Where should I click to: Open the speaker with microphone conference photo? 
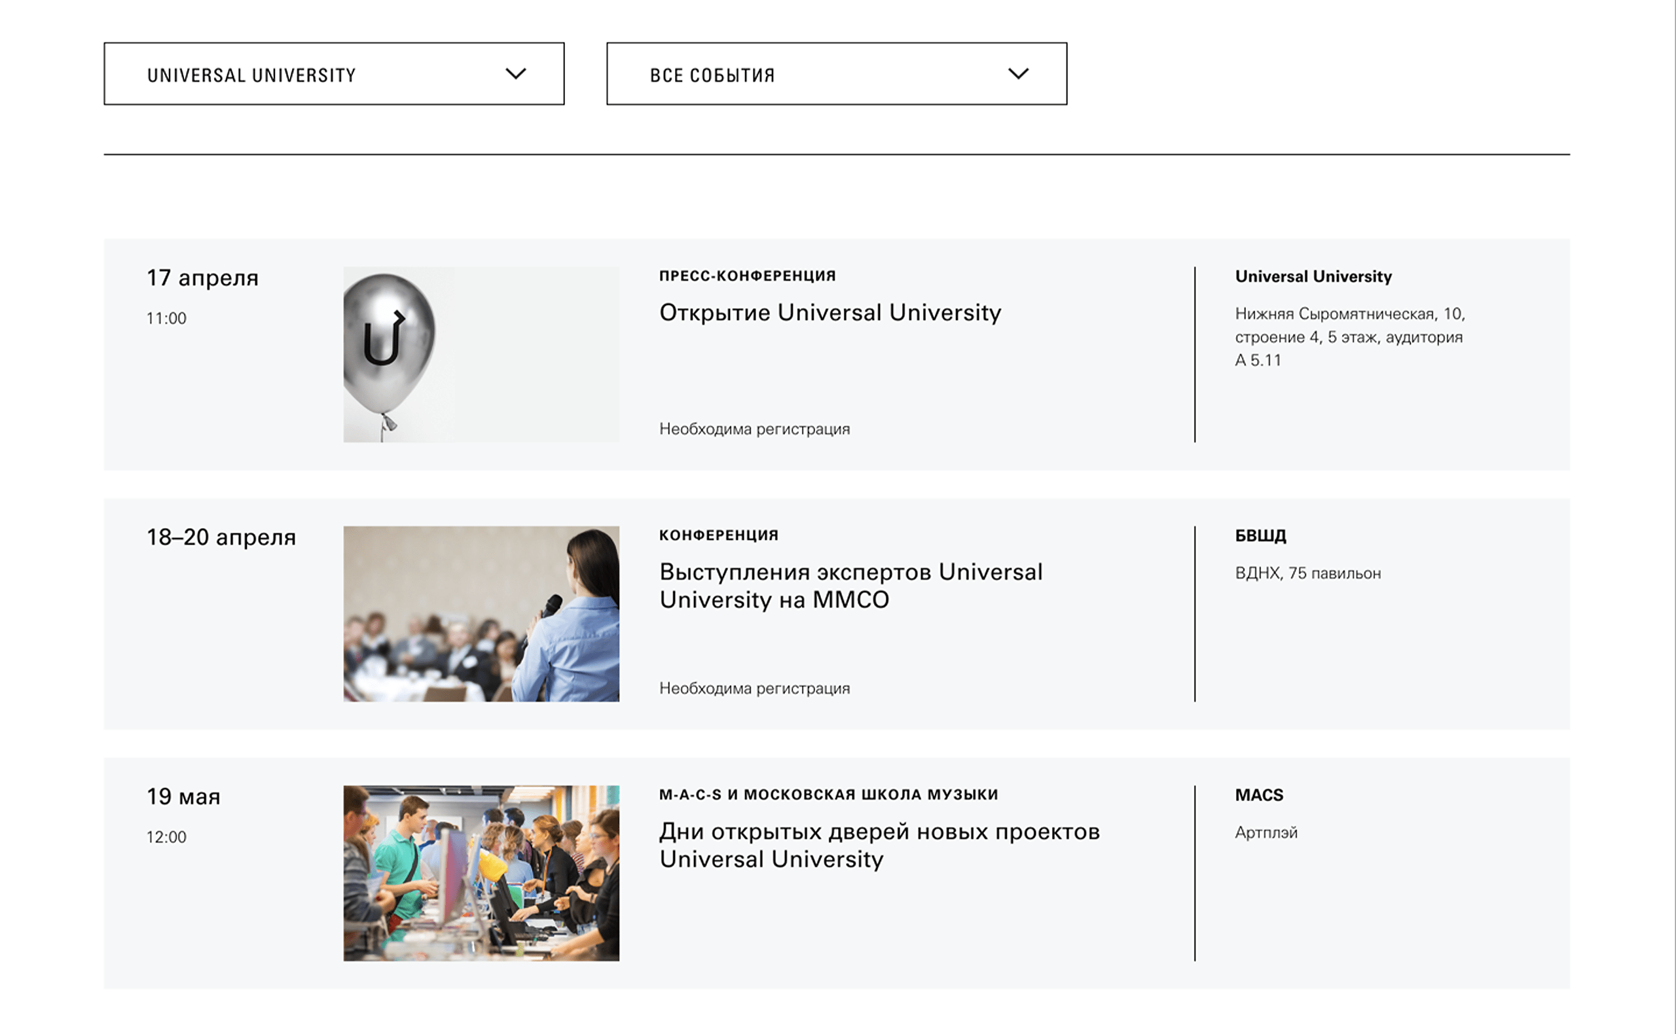(481, 613)
